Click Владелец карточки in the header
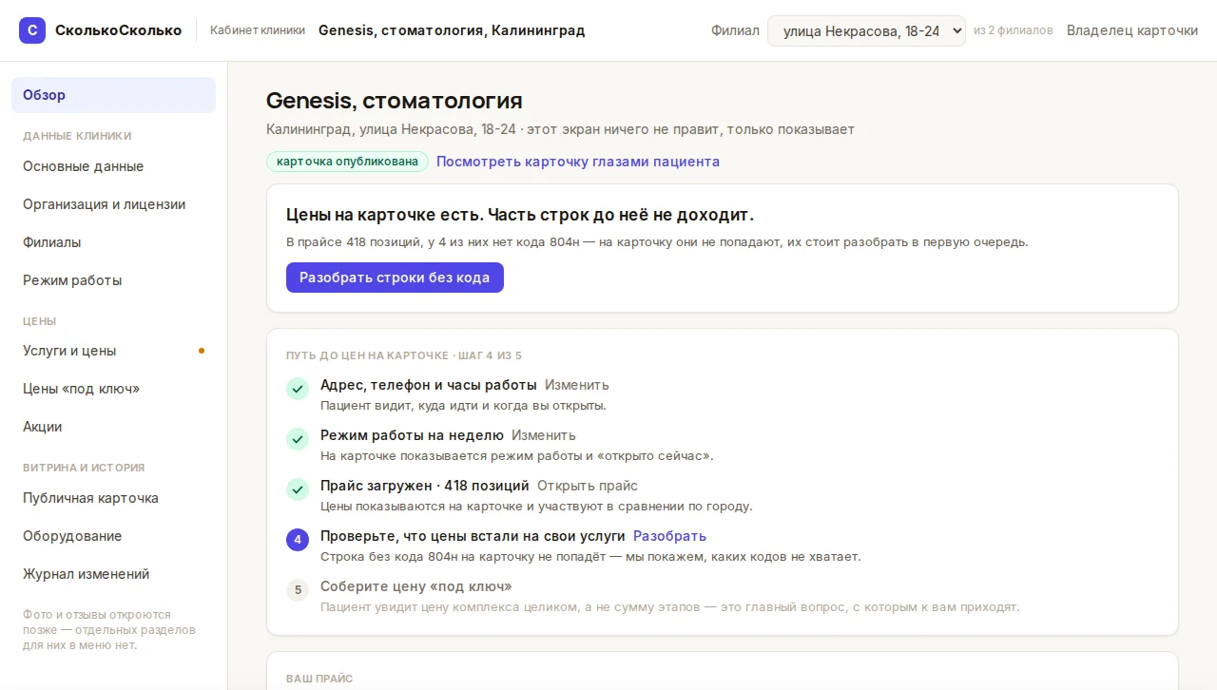This screenshot has height=690, width=1217. click(1132, 30)
